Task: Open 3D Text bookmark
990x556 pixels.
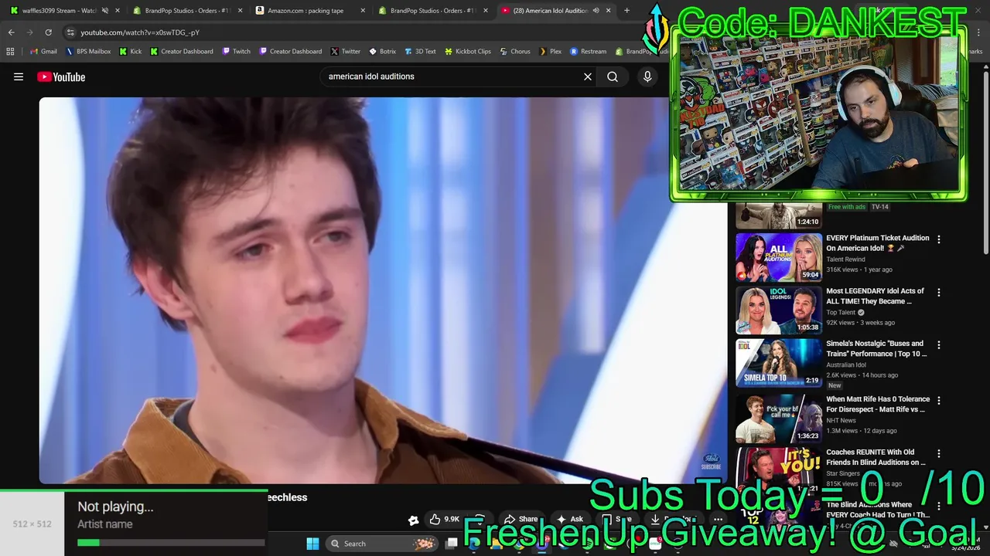Action: pos(420,52)
